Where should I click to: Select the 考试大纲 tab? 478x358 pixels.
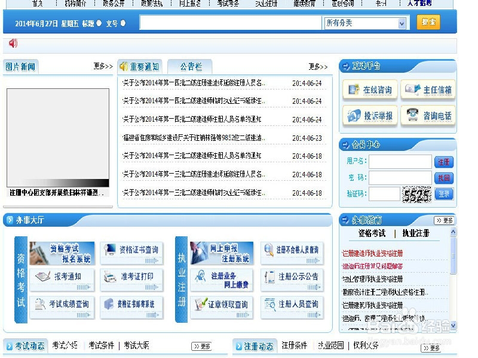point(136,345)
